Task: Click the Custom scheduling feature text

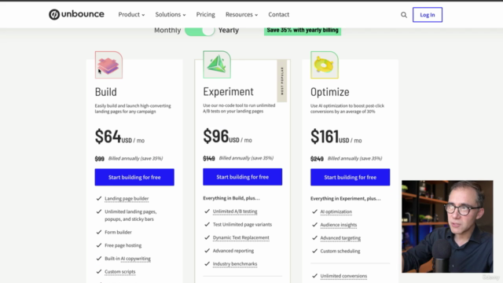Action: (x=340, y=251)
